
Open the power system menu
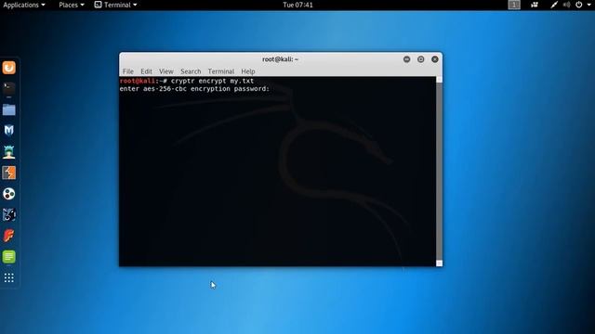tap(578, 5)
